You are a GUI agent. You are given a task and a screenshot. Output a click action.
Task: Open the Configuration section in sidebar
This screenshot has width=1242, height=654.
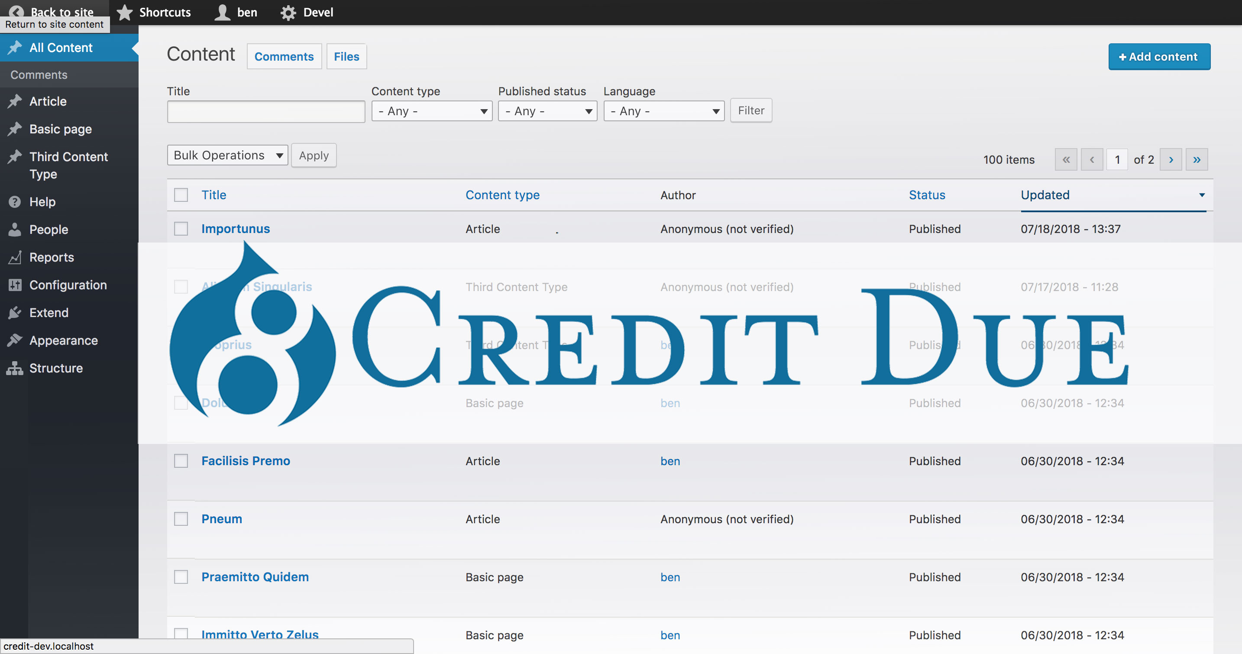(x=68, y=285)
